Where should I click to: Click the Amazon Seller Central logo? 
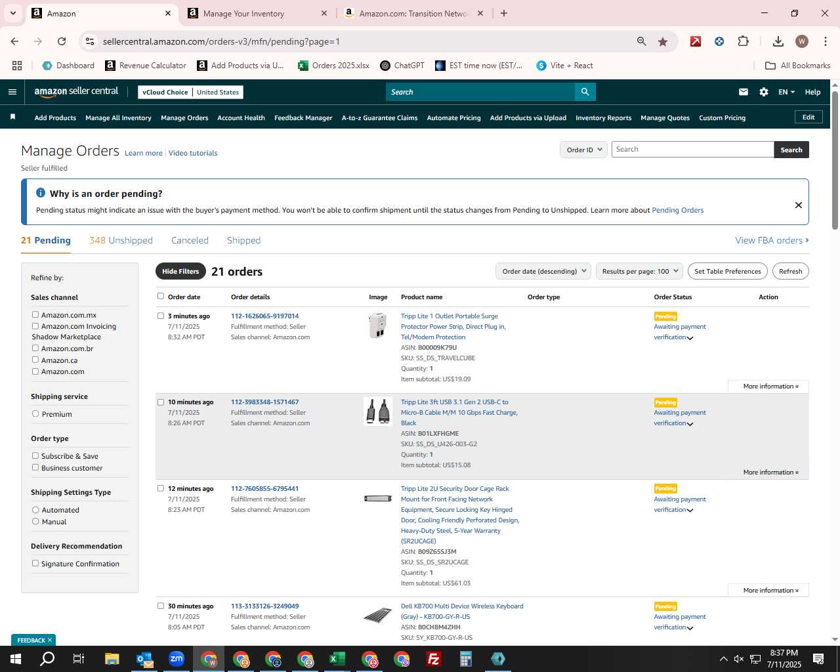(x=76, y=92)
